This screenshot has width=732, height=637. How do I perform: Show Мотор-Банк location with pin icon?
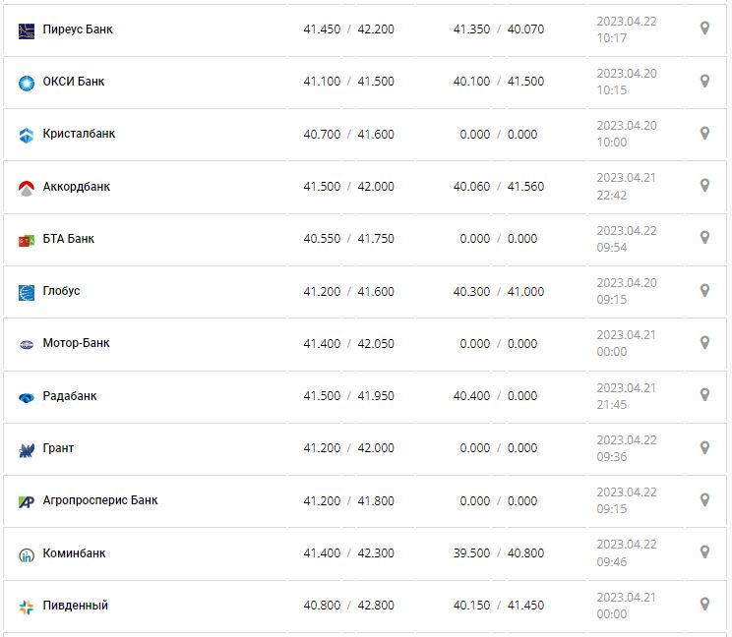(704, 342)
